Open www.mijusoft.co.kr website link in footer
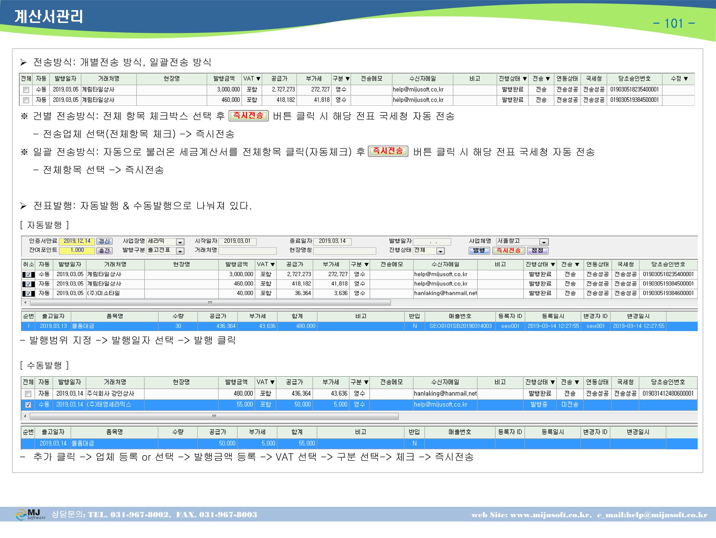716x538 pixels. (550, 515)
